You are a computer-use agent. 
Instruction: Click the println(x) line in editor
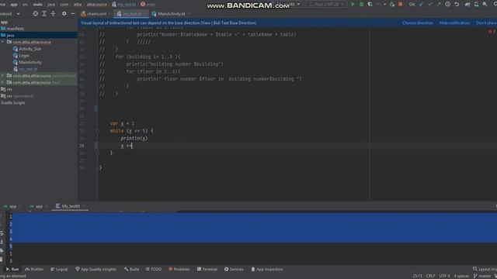(134, 138)
